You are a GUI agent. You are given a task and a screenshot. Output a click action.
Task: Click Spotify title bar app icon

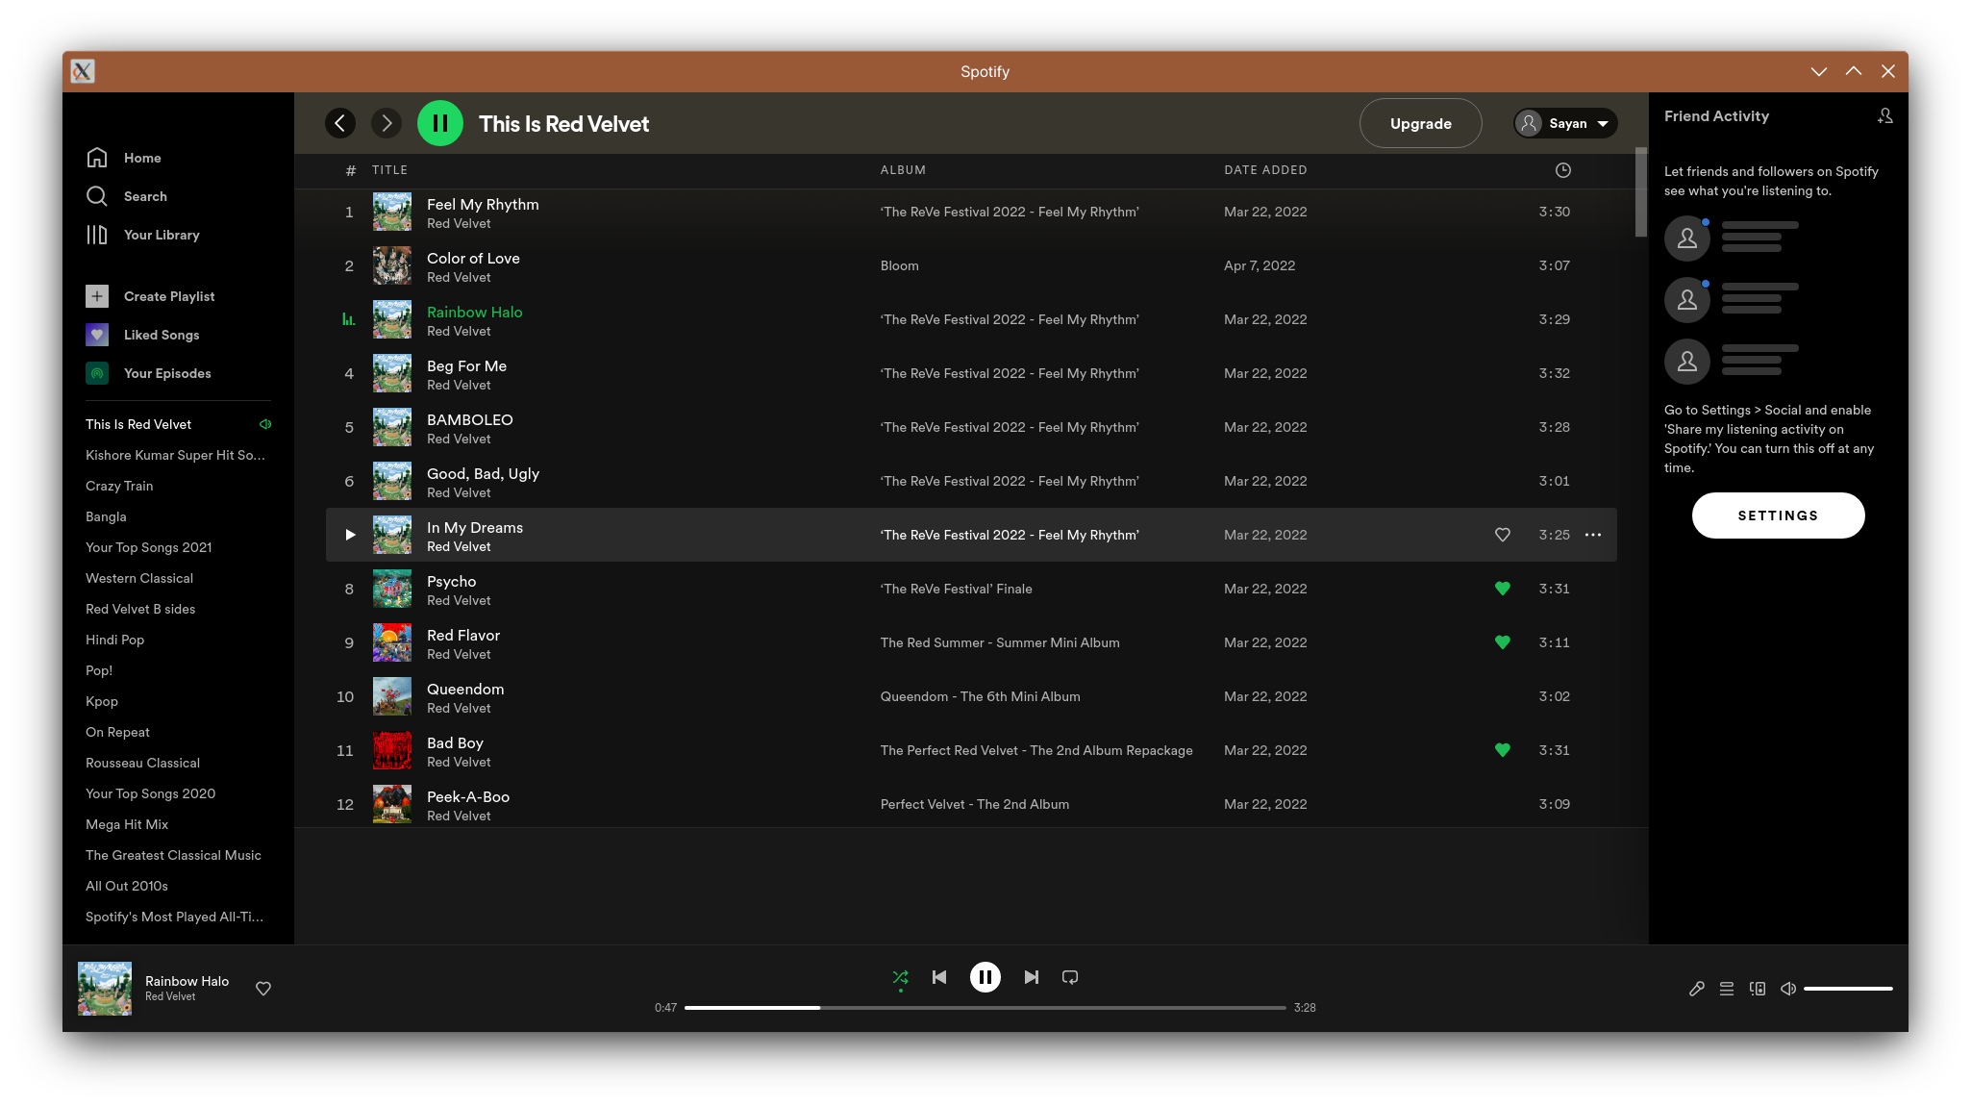[x=83, y=71]
